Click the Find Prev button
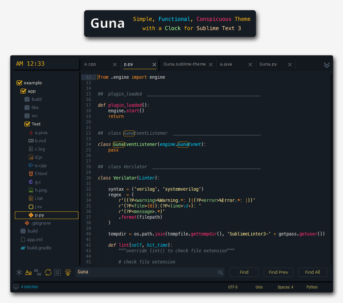The width and height of the screenshot is (343, 303). (278, 272)
